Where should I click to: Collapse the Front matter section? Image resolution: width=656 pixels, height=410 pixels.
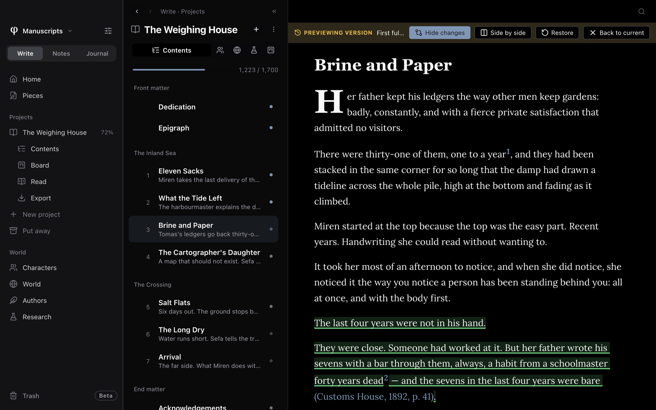(x=151, y=88)
